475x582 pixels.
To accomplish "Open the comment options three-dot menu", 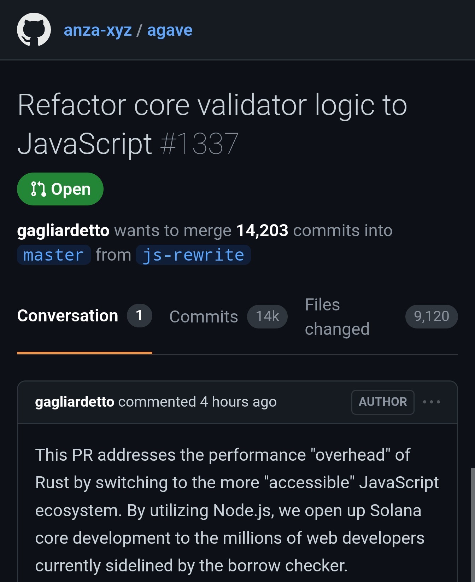I will point(432,402).
